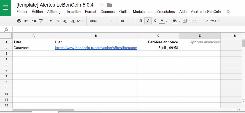Open the Autres toolbar dropdown

click(213, 21)
